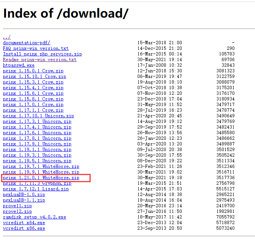This screenshot has width=255, height=244.
Task: Download htpasswd.exe
Action: pyautogui.click(x=19, y=65)
